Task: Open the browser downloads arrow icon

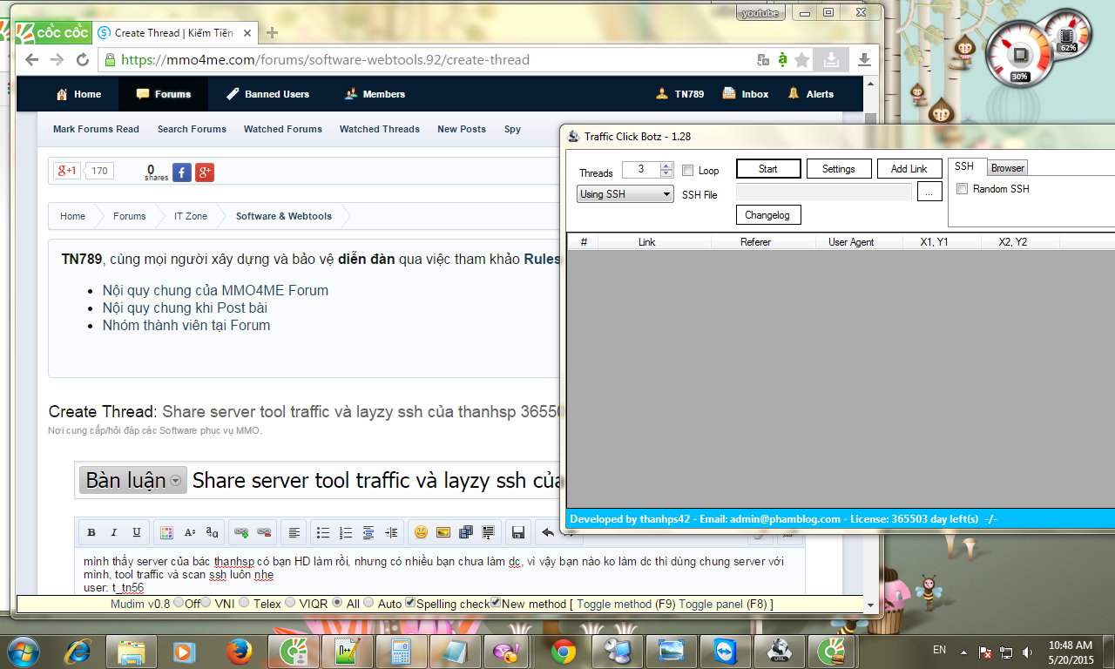Action: [x=864, y=60]
